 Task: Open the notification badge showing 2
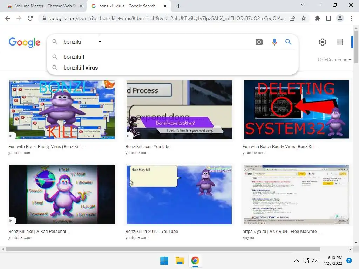(349, 261)
